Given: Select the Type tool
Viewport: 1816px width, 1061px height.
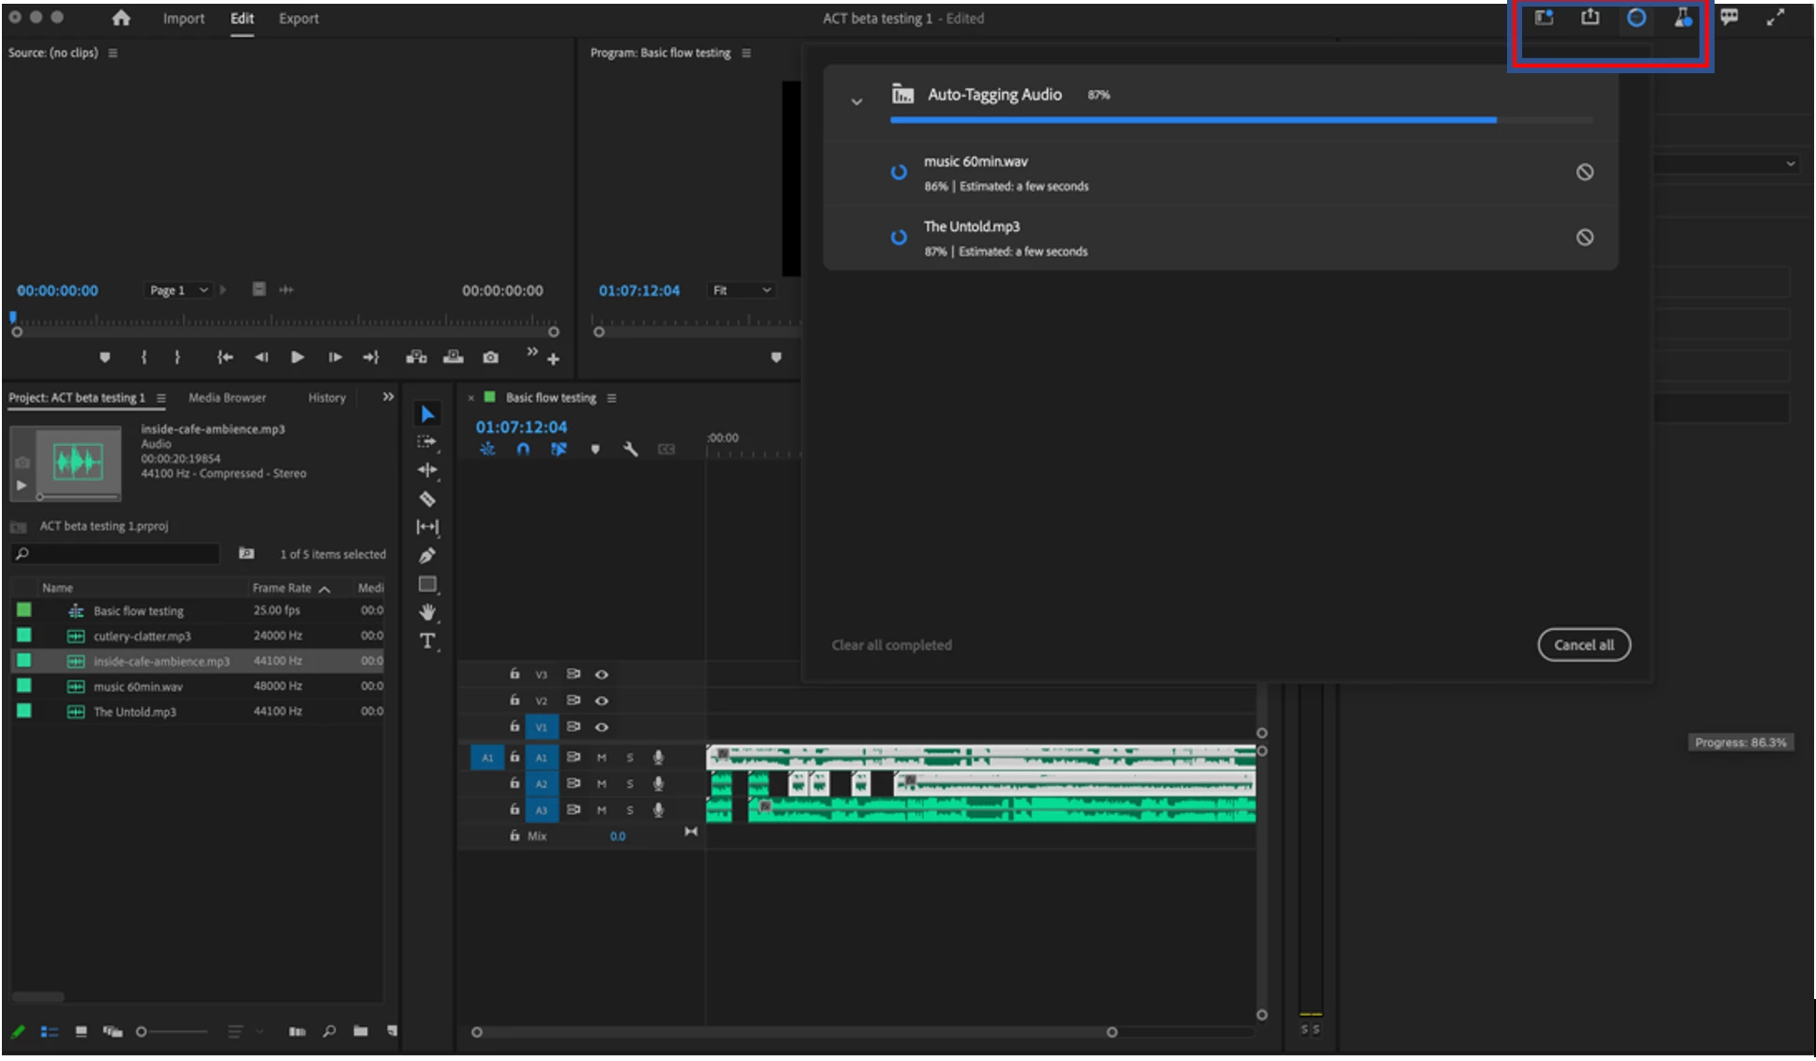Looking at the screenshot, I should (427, 641).
